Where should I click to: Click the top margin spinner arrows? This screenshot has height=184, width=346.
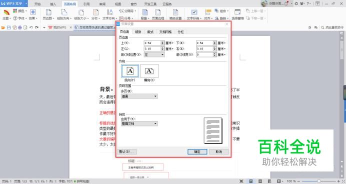tap(162, 43)
